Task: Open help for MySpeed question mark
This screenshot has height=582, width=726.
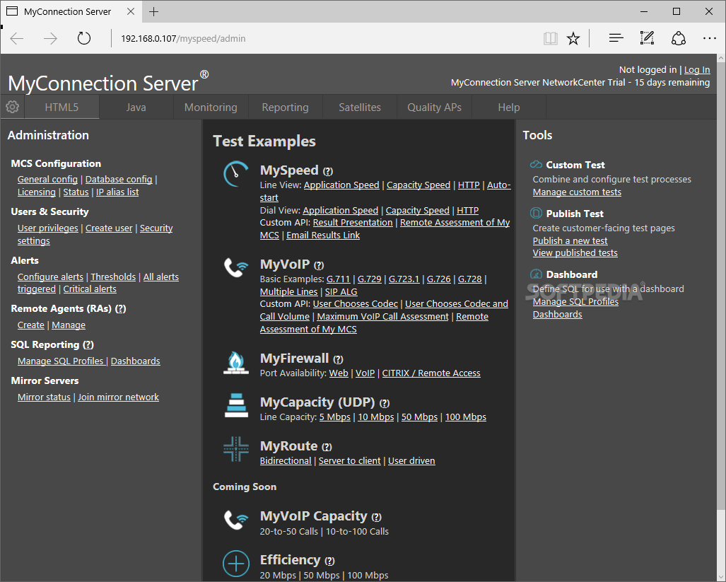Action: pos(328,171)
